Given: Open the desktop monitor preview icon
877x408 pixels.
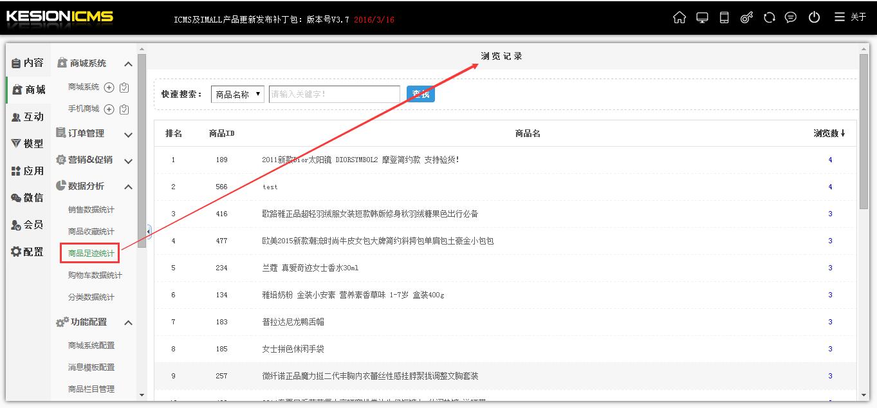Looking at the screenshot, I should (702, 17).
